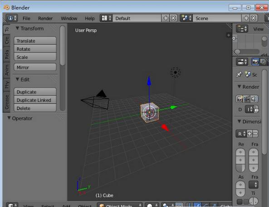Select the camera object in viewport
The height and width of the screenshot is (207, 269).
click(x=95, y=100)
